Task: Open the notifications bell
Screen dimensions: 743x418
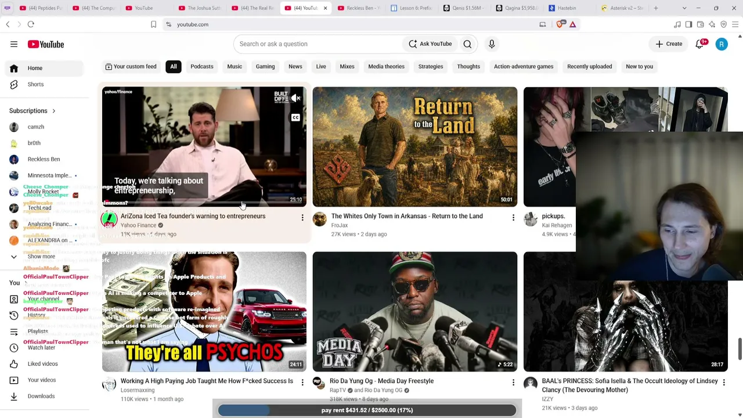Action: (700, 44)
